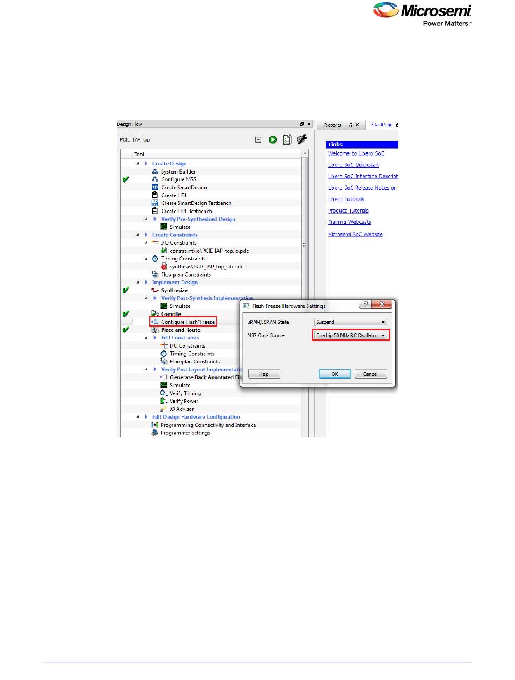This screenshot has height=680, width=515.
Task: Close the Reports tab with its X
Action: [357, 125]
